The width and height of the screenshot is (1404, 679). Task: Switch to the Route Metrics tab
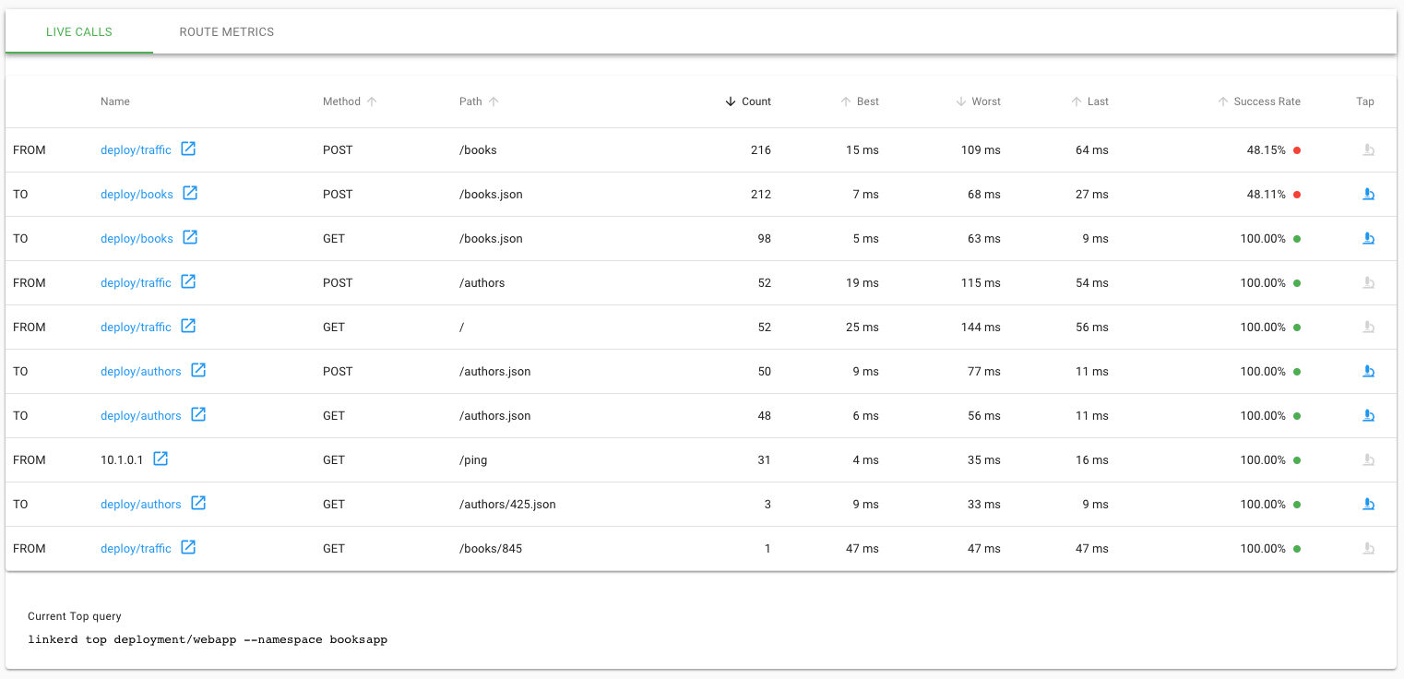(x=227, y=31)
